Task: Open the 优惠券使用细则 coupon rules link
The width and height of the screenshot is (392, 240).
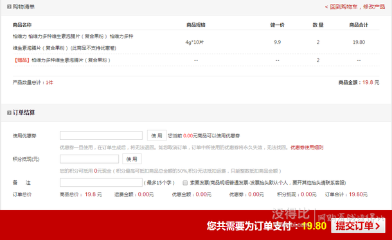Action: point(307,148)
